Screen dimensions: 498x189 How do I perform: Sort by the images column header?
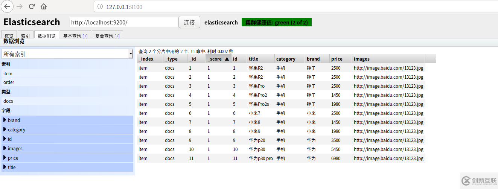point(389,59)
